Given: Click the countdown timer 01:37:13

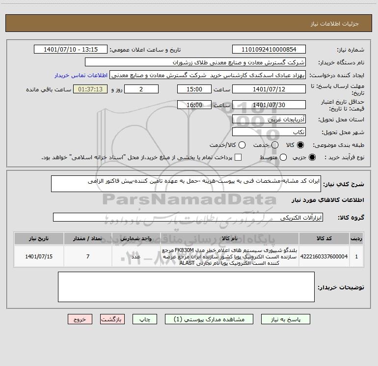Looking at the screenshot, I should (90, 89).
